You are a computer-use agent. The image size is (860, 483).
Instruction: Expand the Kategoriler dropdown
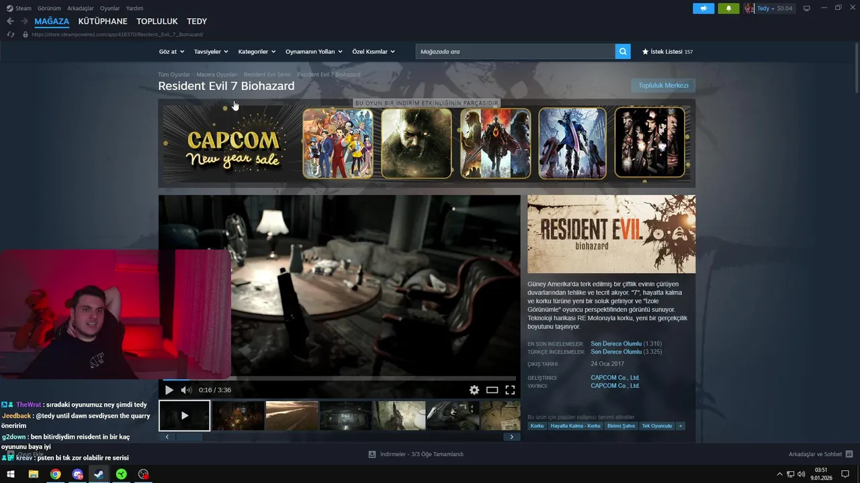[x=257, y=52]
